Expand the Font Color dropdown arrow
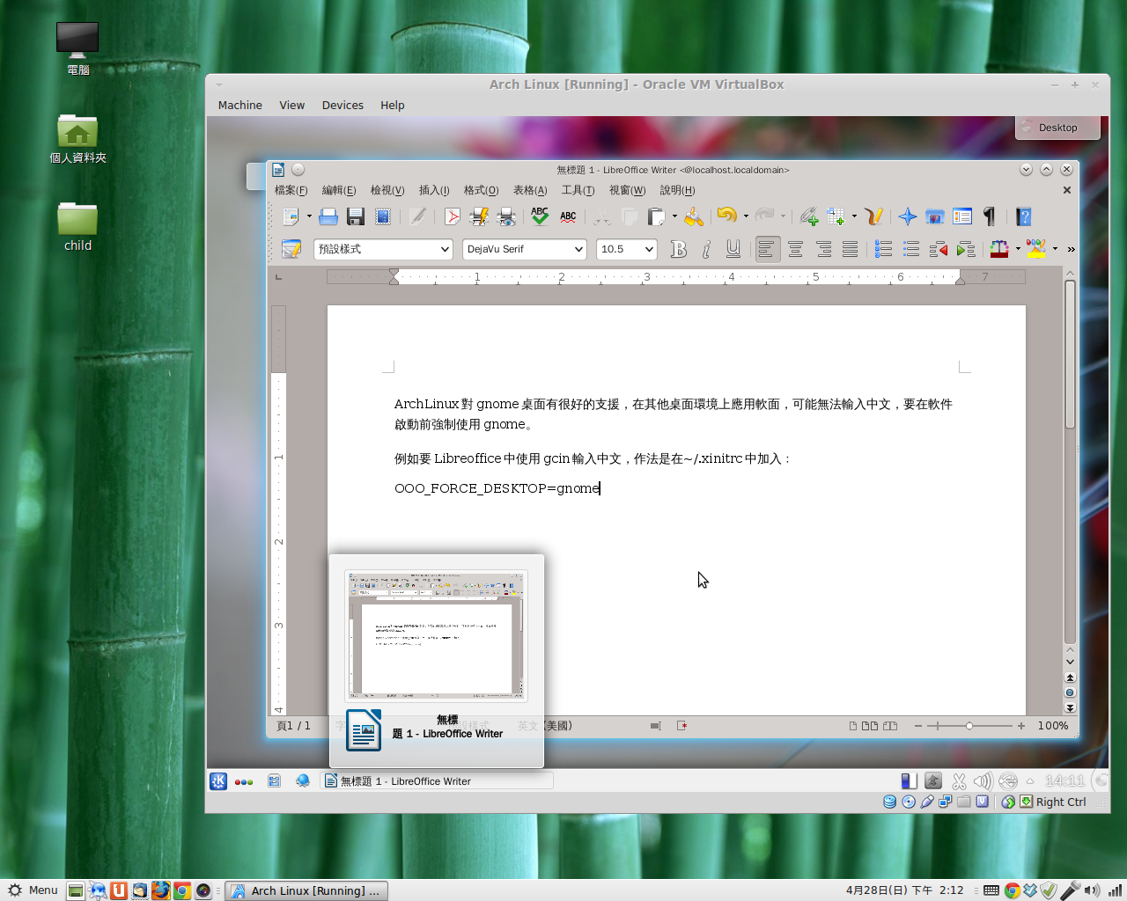1127x901 pixels. (1018, 250)
